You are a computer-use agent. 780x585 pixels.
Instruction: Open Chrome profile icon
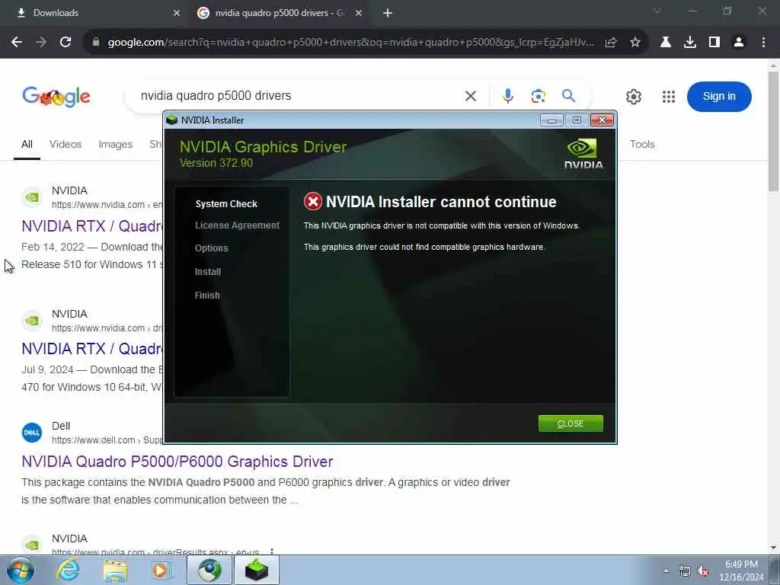(x=739, y=43)
